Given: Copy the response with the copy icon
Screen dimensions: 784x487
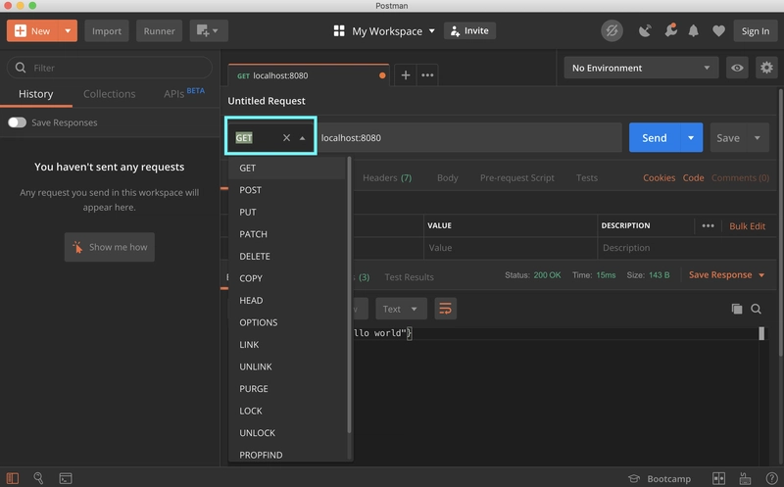Looking at the screenshot, I should click(x=737, y=309).
